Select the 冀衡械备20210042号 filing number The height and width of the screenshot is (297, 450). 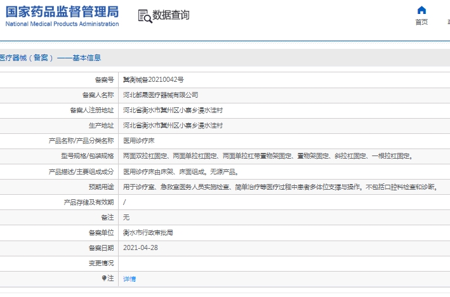click(x=154, y=80)
